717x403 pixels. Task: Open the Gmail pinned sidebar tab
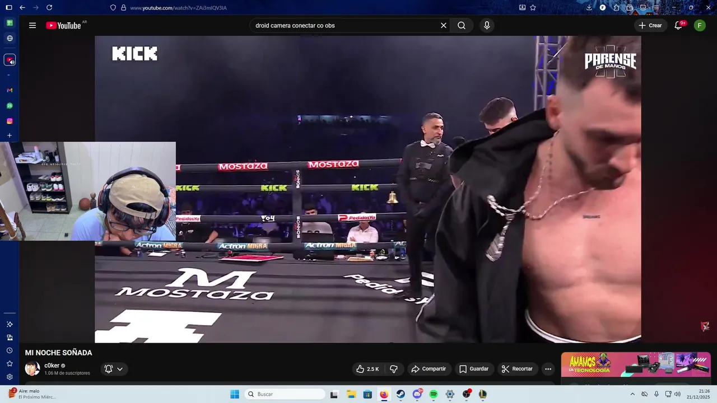(10, 90)
